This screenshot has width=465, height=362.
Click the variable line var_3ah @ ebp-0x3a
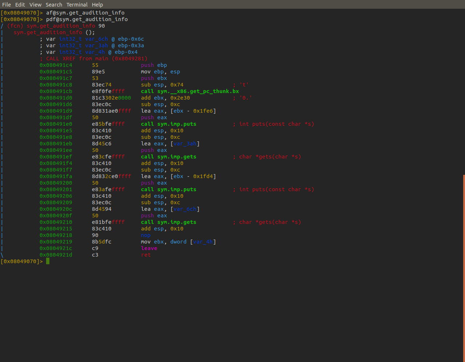coord(92,45)
